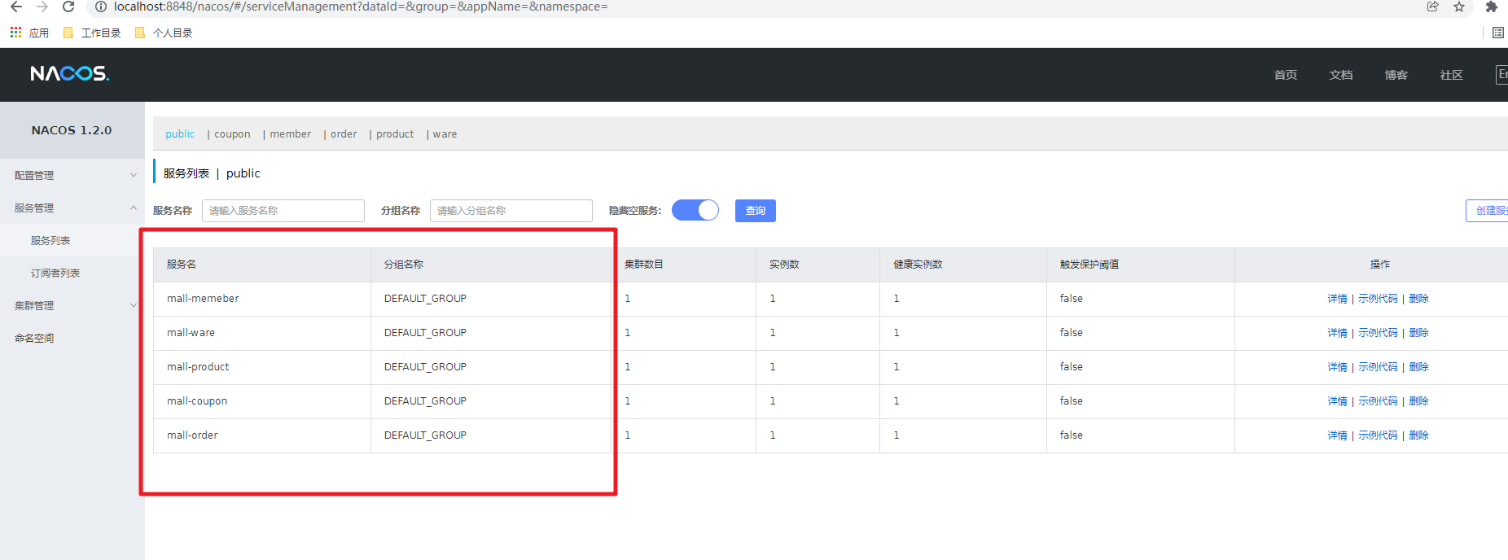Switch to the member namespace tab
Image resolution: width=1508 pixels, height=560 pixels.
(291, 134)
